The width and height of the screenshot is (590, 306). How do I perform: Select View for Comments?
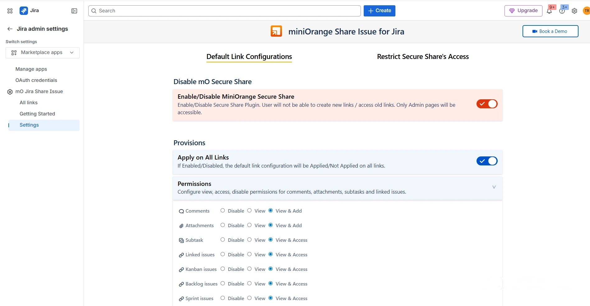click(249, 210)
